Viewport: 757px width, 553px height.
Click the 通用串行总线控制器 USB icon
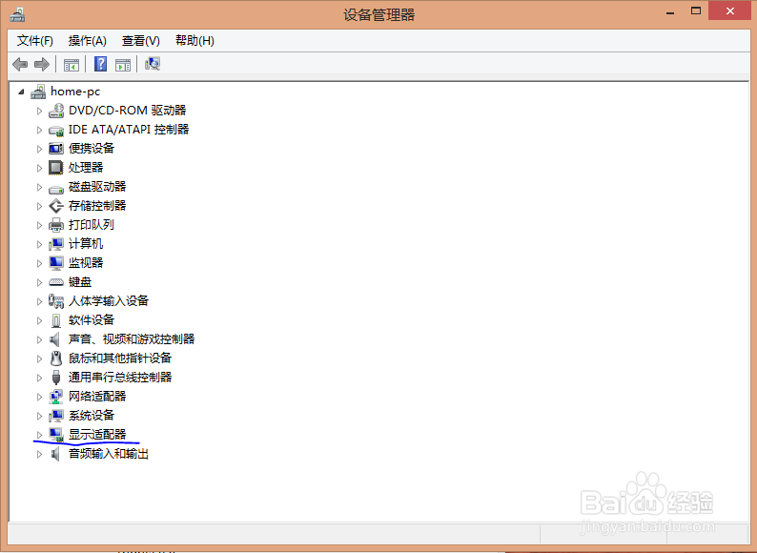(56, 378)
